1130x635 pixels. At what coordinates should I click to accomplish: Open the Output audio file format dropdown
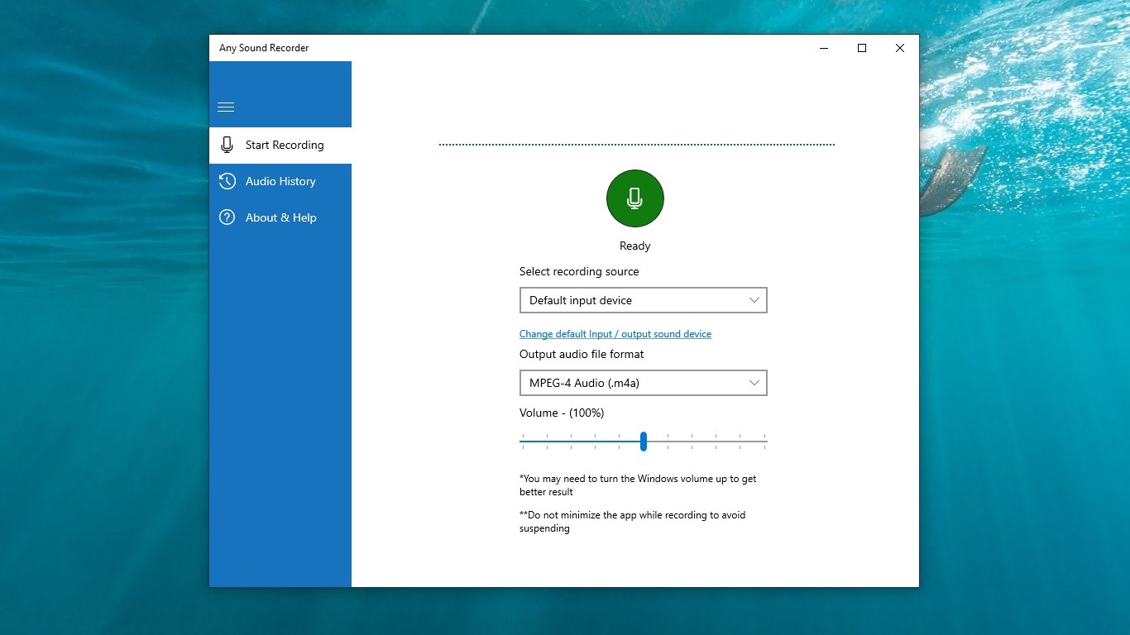643,383
